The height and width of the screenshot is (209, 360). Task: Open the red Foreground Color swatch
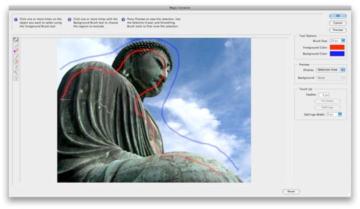point(337,47)
